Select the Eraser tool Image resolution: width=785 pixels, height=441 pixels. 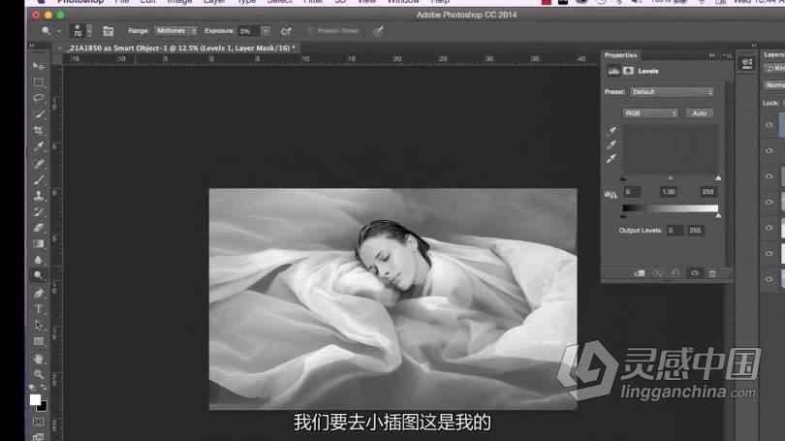(39, 228)
